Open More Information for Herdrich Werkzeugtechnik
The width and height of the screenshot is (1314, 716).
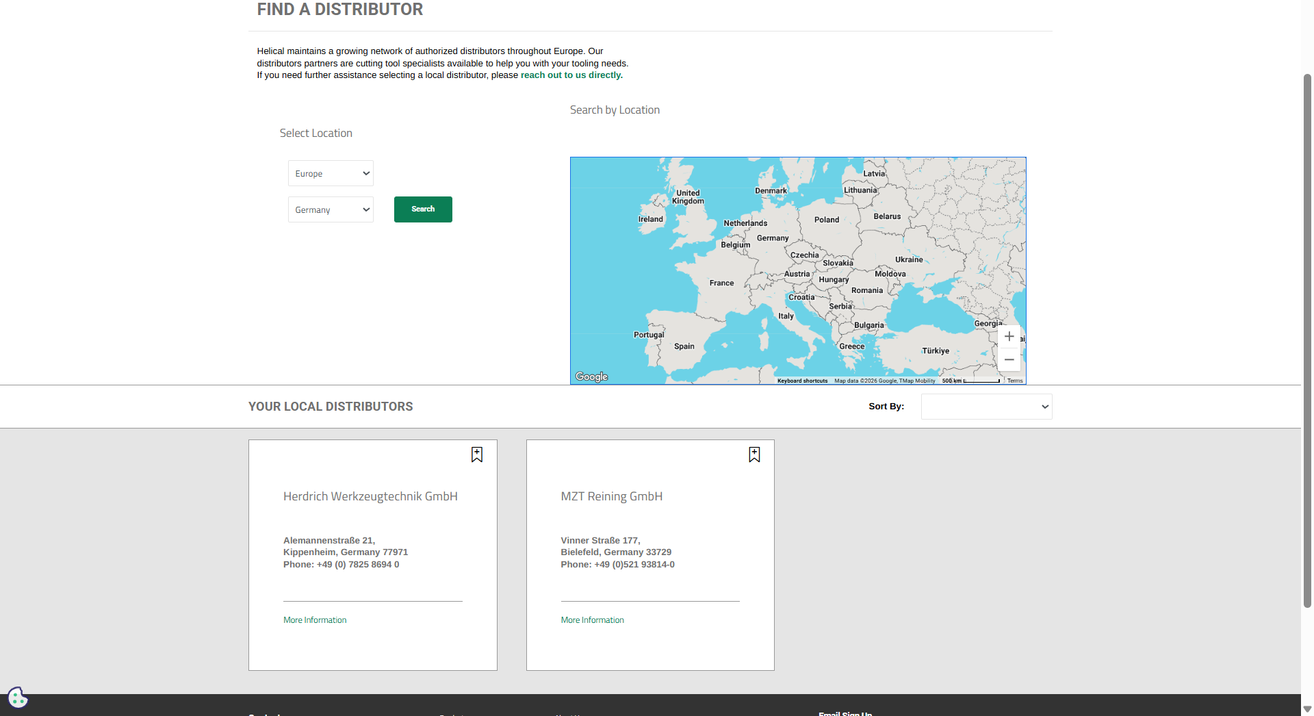coord(314,619)
